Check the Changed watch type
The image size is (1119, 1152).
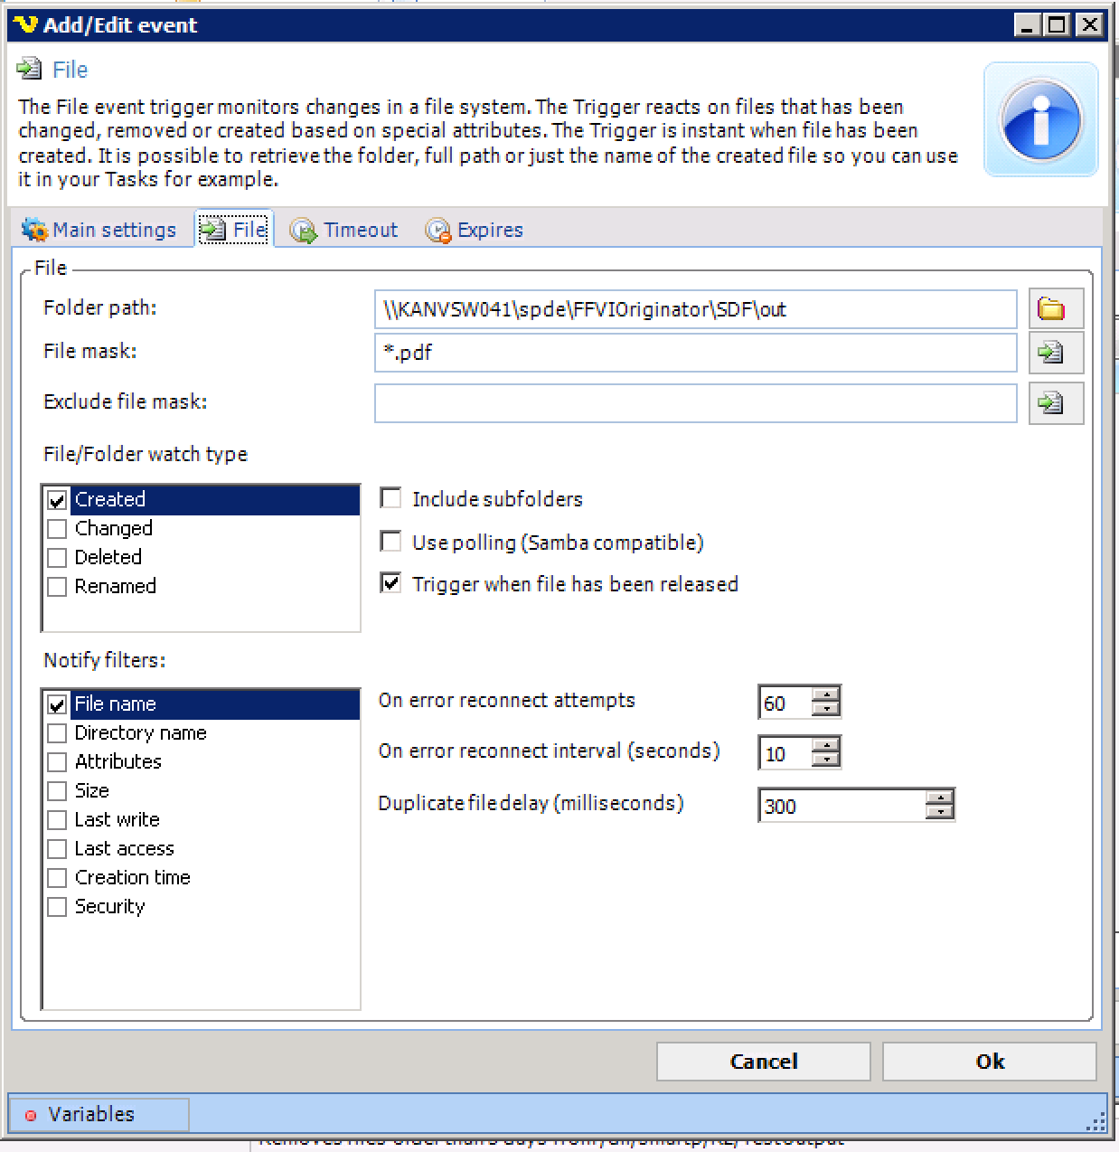pos(57,529)
